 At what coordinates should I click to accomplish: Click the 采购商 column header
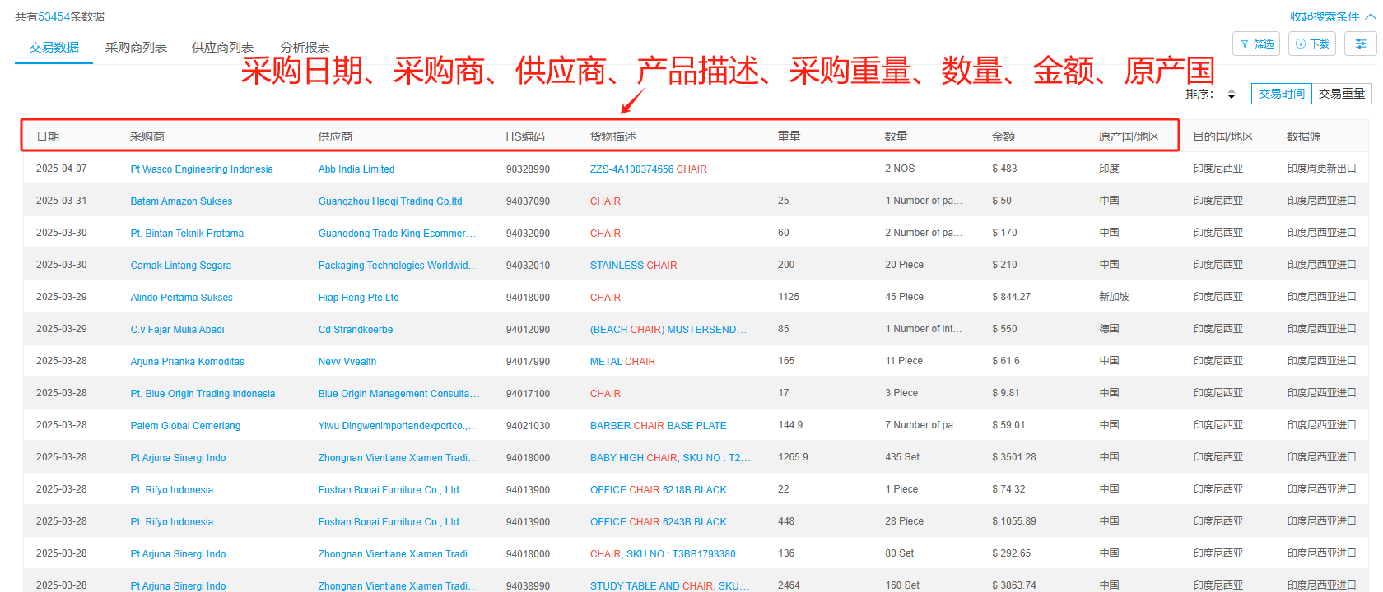[x=147, y=136]
